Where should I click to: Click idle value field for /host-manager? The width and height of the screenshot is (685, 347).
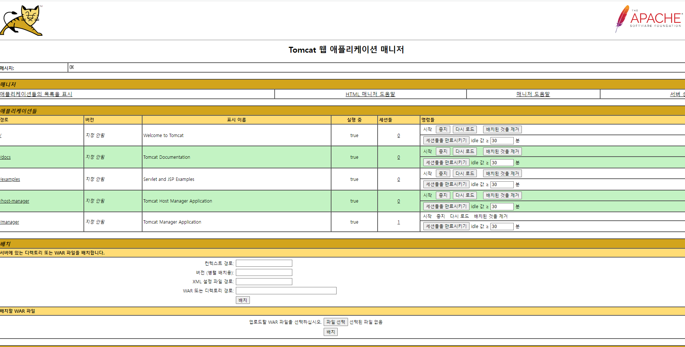pos(502,207)
